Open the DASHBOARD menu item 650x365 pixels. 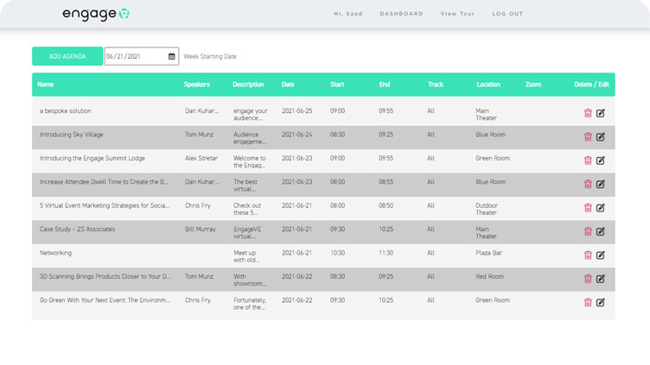click(402, 14)
